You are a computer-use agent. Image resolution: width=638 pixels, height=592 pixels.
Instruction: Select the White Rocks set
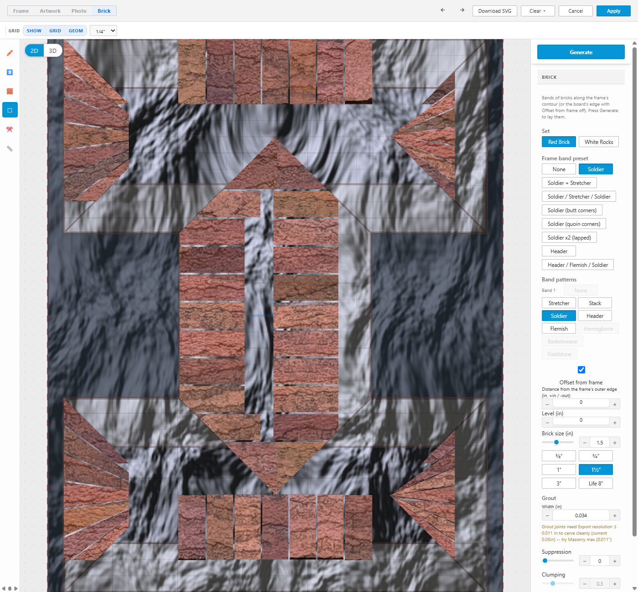point(599,142)
